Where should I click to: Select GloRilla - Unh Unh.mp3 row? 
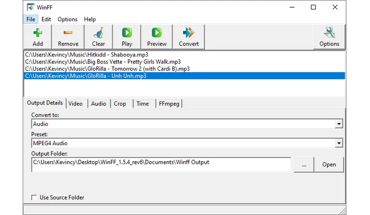[184, 76]
